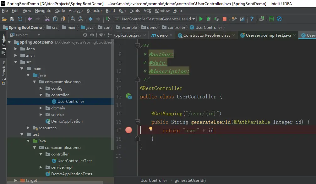Toggle the breakpoint on line 17
Viewport: 316px width, 184px height.
(x=128, y=130)
